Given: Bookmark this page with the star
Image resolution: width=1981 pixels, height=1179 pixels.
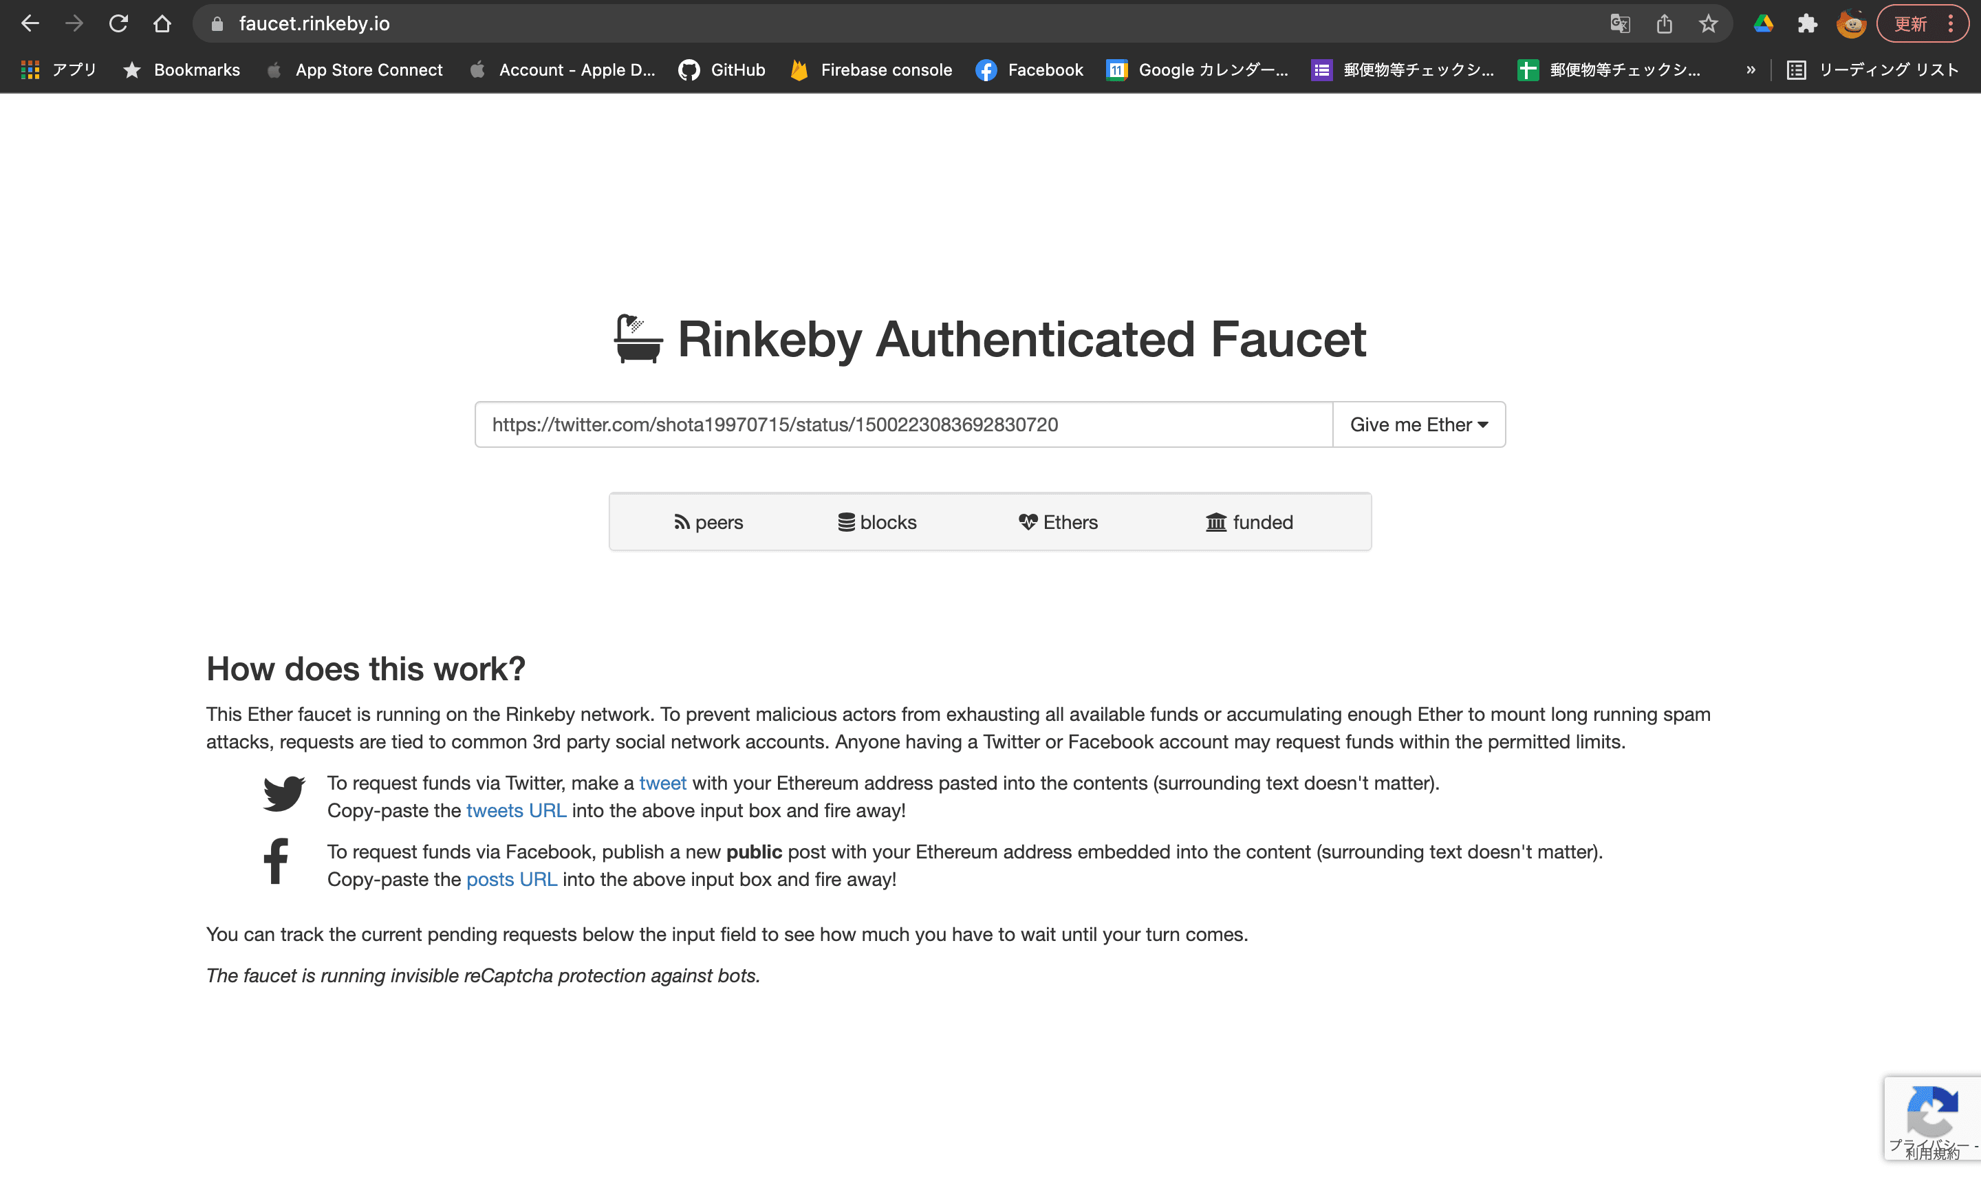Looking at the screenshot, I should [1708, 24].
